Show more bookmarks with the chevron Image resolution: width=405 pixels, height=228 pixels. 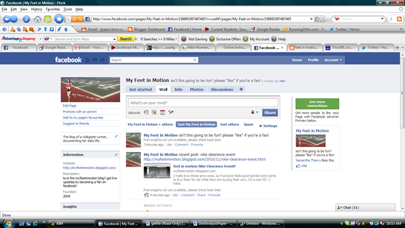pos(401,29)
